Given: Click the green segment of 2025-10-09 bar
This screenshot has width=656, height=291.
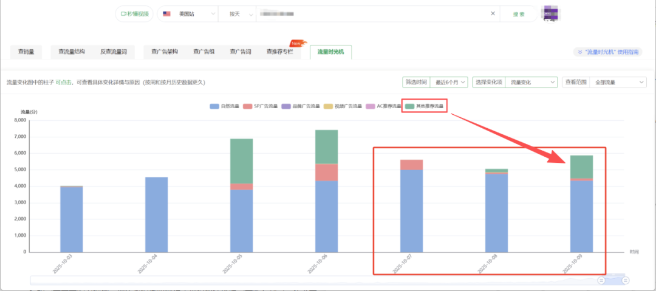Looking at the screenshot, I should 581,167.
